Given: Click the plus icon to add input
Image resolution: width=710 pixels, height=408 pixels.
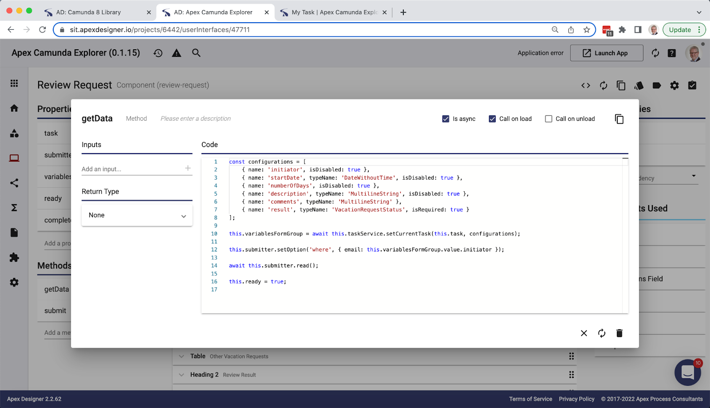Looking at the screenshot, I should click(188, 168).
